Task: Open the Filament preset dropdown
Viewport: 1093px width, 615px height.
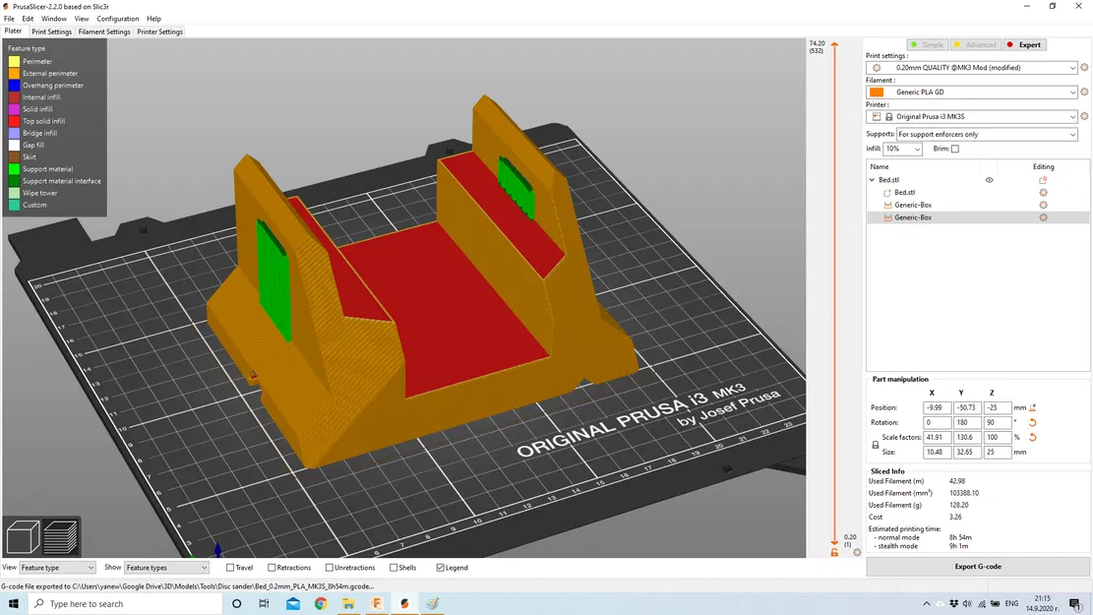Action: coord(972,92)
